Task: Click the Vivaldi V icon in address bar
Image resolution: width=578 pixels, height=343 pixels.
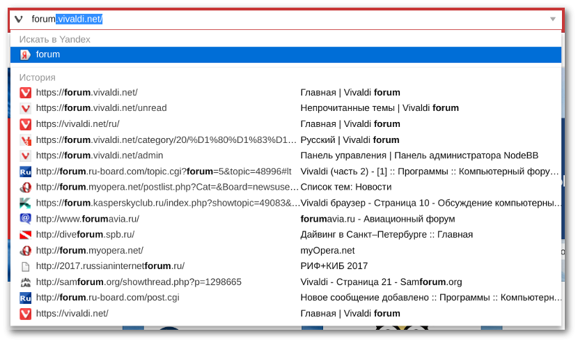Action: coord(18,19)
